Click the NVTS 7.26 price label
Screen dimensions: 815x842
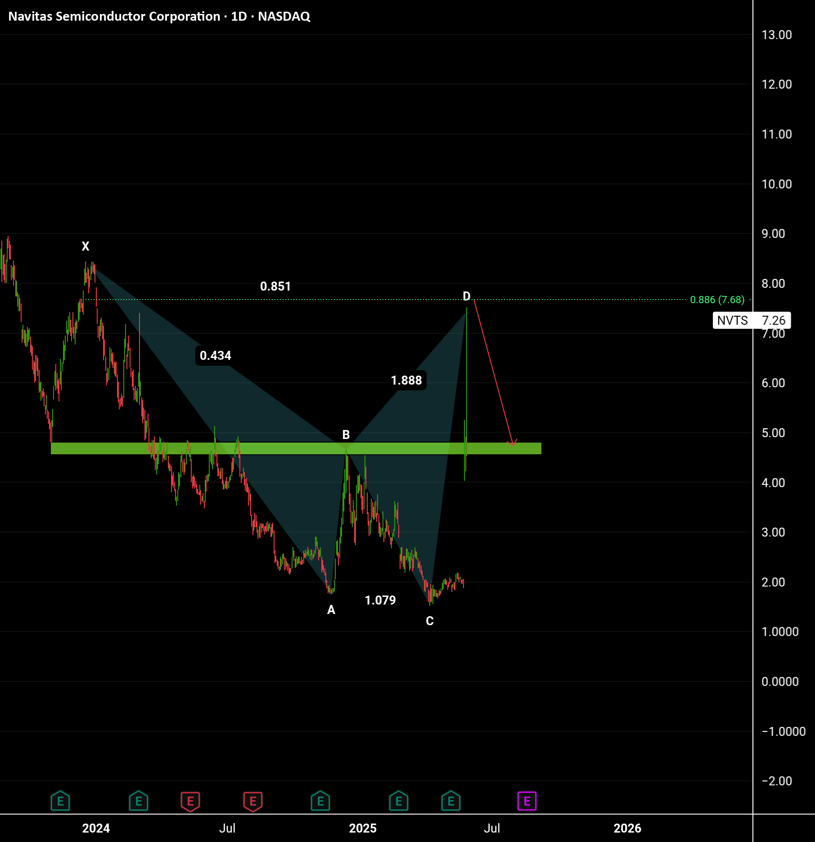pos(752,320)
